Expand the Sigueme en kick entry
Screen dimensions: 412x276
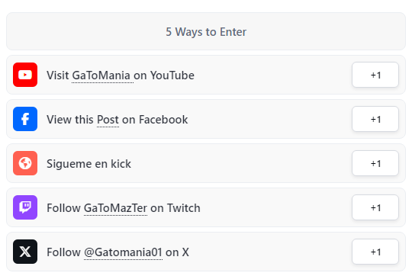tap(206, 163)
